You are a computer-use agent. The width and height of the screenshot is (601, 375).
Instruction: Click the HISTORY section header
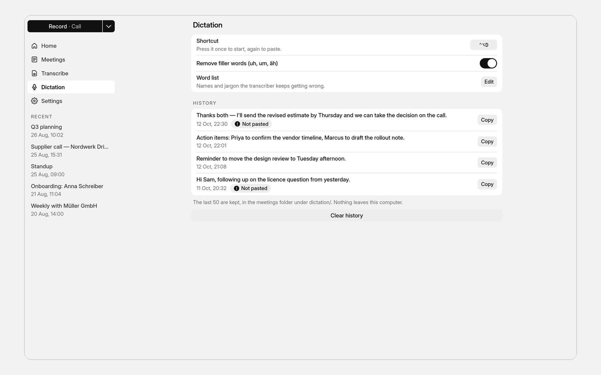tap(205, 103)
